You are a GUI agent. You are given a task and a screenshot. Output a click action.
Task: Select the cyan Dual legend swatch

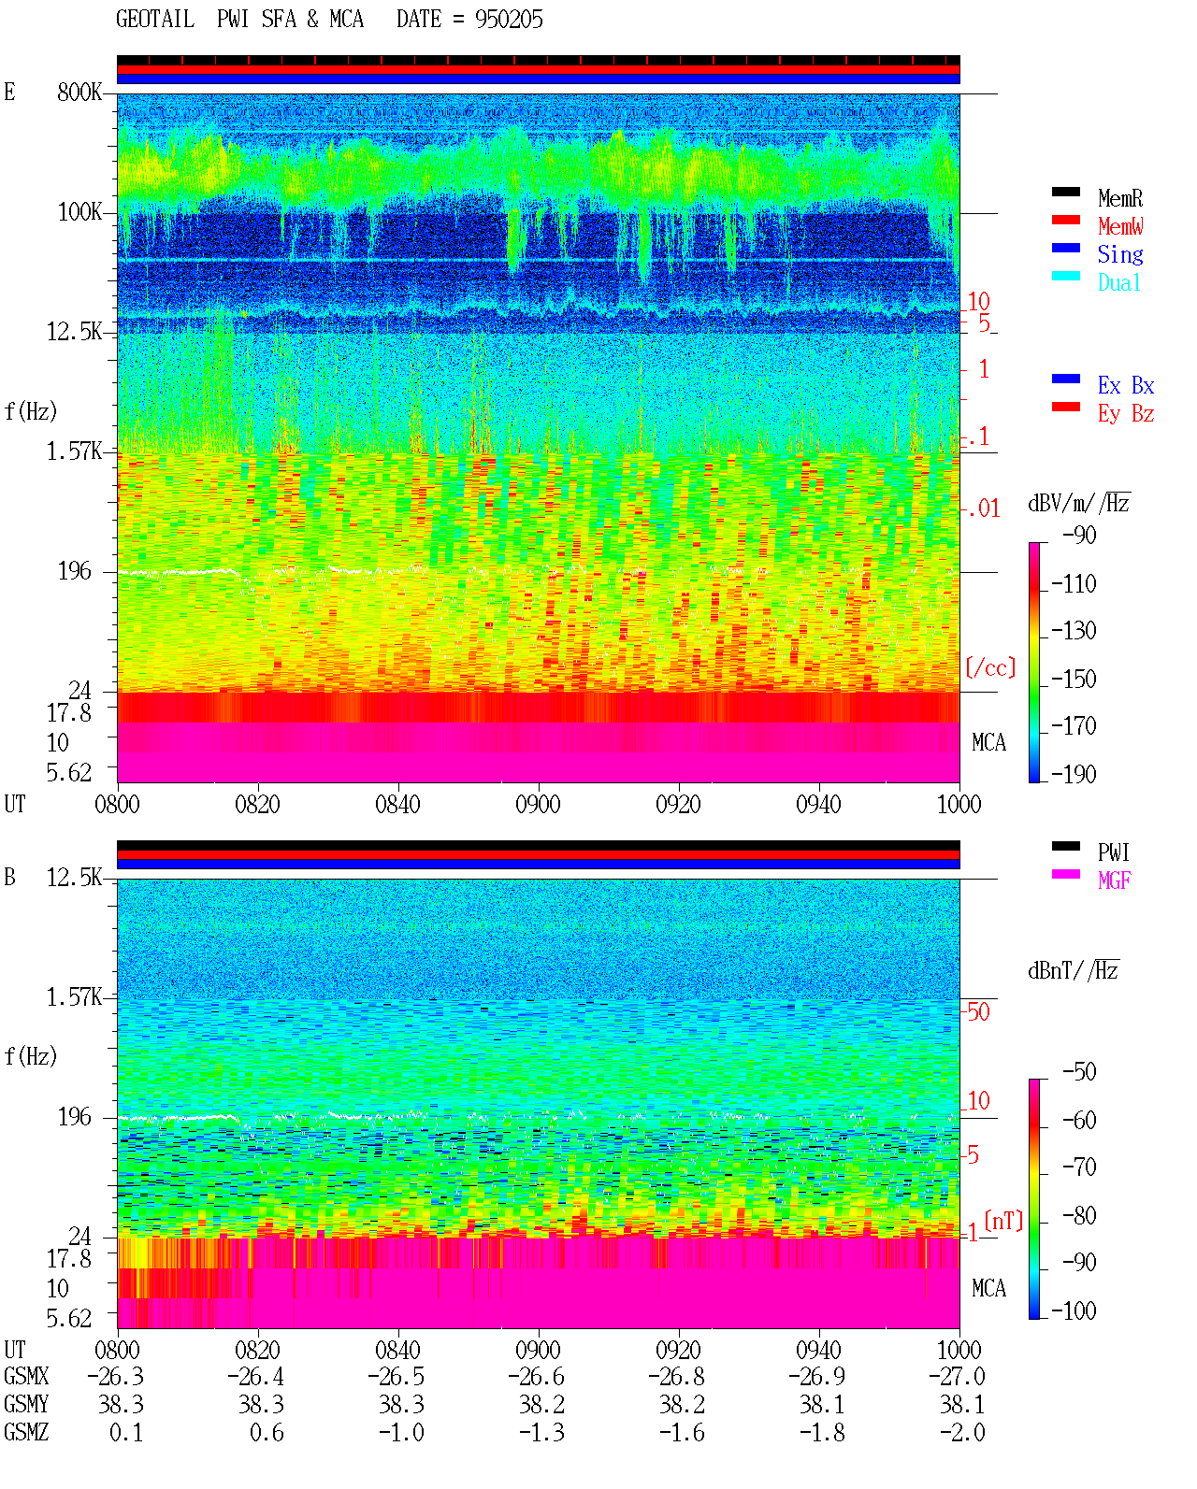(1066, 276)
